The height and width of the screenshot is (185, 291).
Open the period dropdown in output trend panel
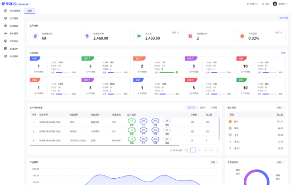214,162
